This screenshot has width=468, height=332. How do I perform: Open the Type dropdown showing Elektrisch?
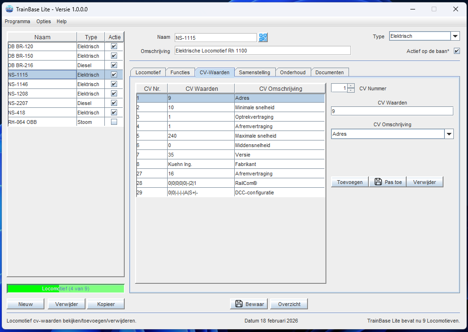[455, 36]
